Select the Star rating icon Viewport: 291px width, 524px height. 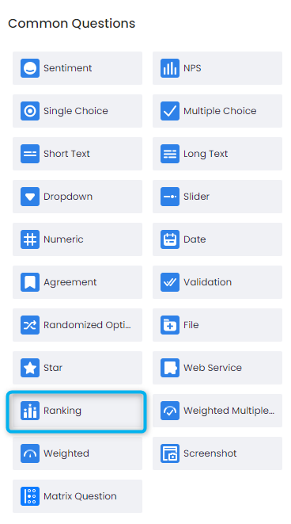30,368
